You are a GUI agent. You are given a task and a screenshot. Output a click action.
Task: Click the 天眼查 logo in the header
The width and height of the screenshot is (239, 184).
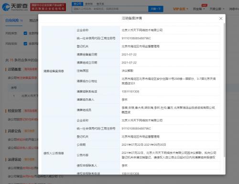15,7
